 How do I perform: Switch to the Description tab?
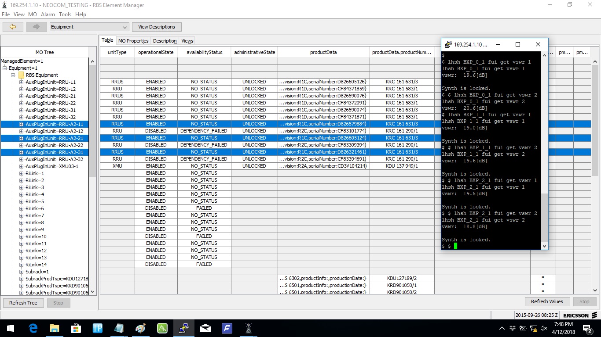(165, 41)
